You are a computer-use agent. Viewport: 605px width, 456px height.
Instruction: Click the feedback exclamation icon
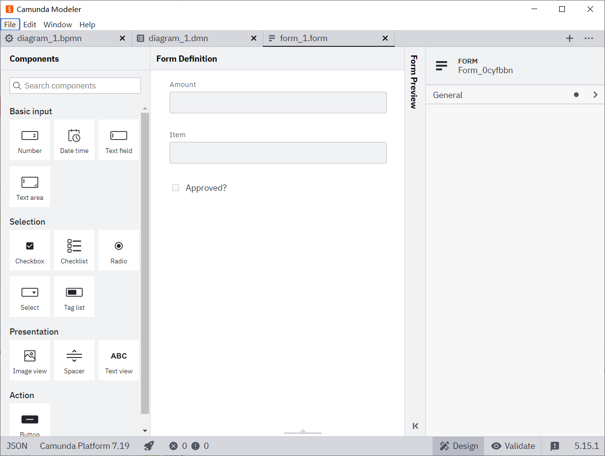point(554,446)
